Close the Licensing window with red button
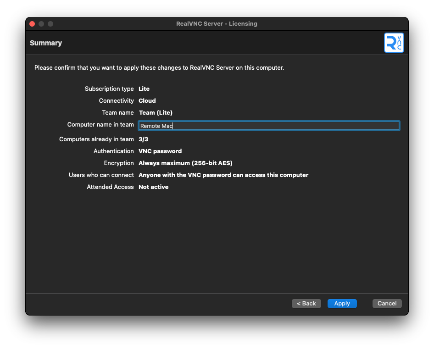Image resolution: width=434 pixels, height=349 pixels. pos(32,24)
